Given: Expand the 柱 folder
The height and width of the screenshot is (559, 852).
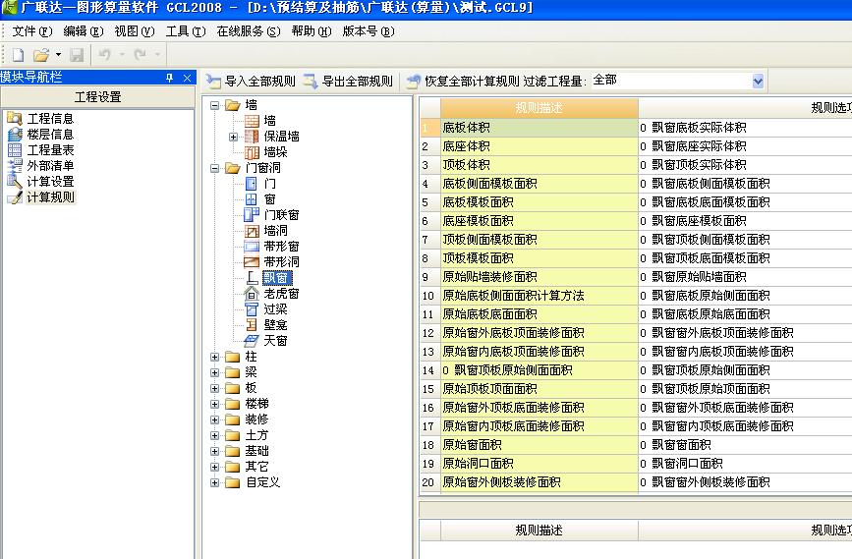Looking at the screenshot, I should (x=215, y=357).
